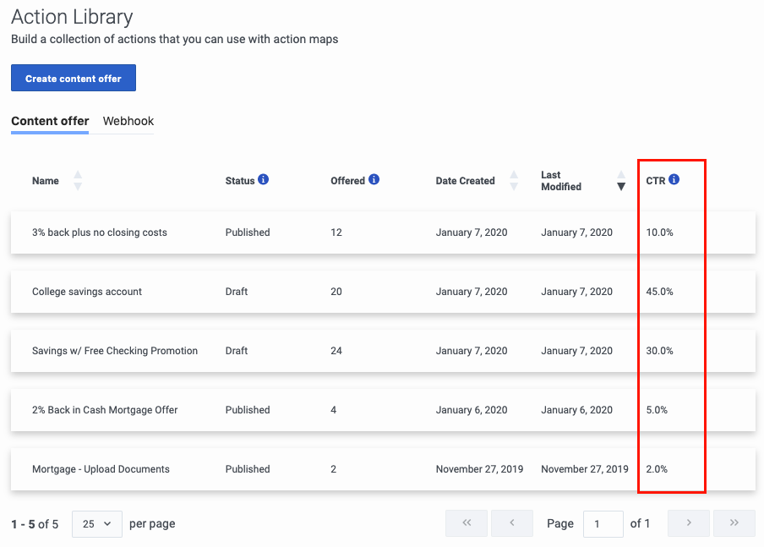Click the CTR column header text
Screen dimensions: 764x547
coord(655,181)
